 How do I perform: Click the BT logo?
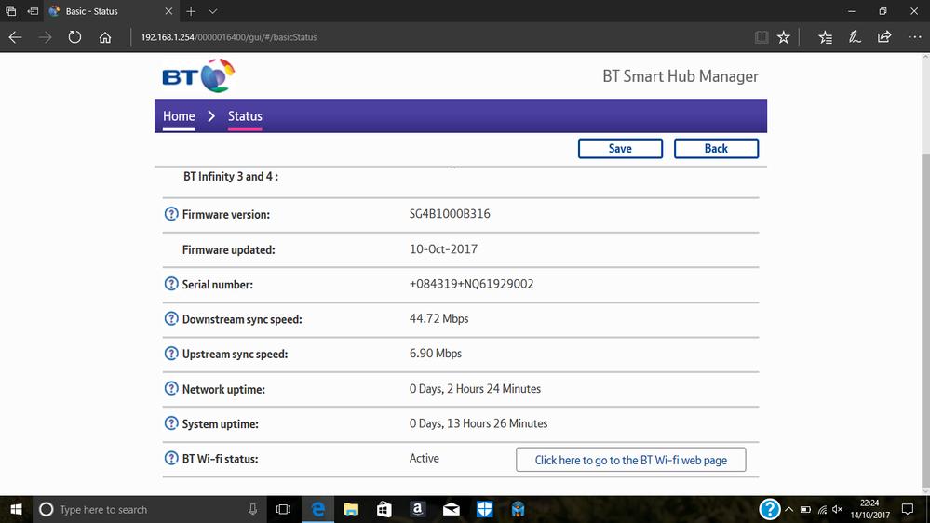click(198, 76)
